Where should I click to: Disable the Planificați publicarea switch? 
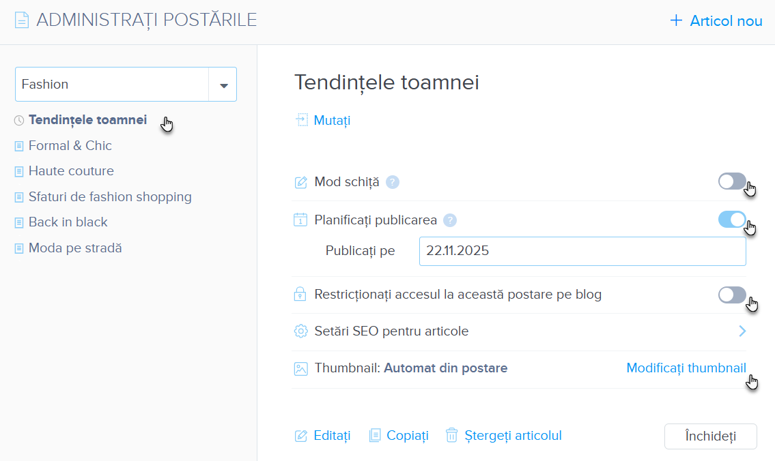(x=731, y=220)
